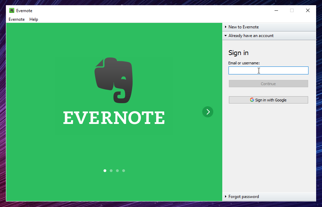
Task: Expand the Forgot password section
Action: tap(269, 197)
